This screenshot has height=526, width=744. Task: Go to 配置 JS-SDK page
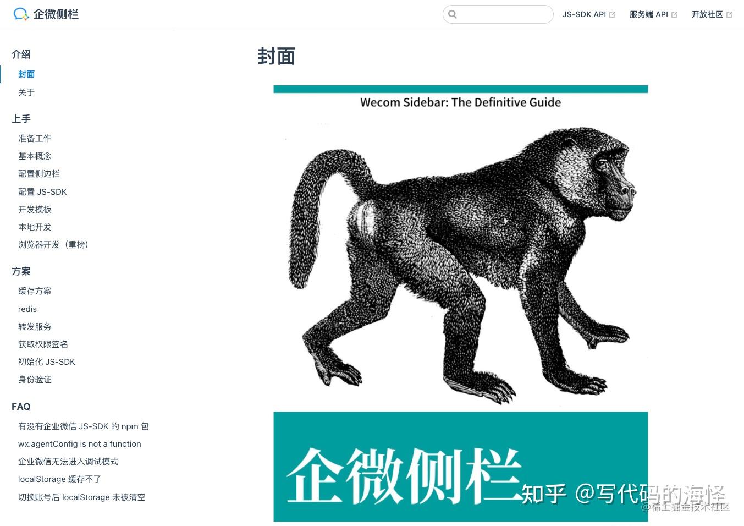[x=42, y=191]
